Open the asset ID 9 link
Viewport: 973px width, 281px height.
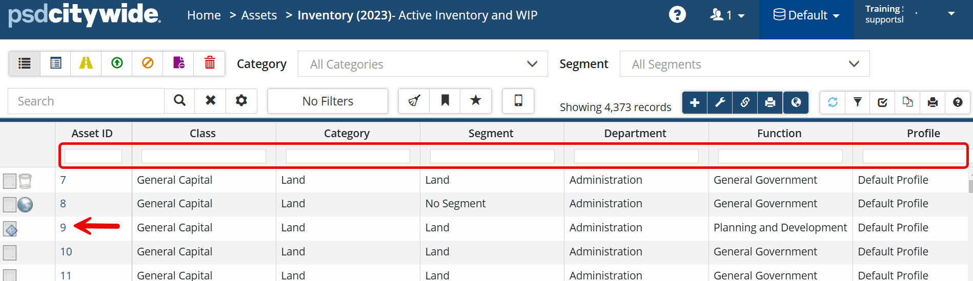pos(63,227)
